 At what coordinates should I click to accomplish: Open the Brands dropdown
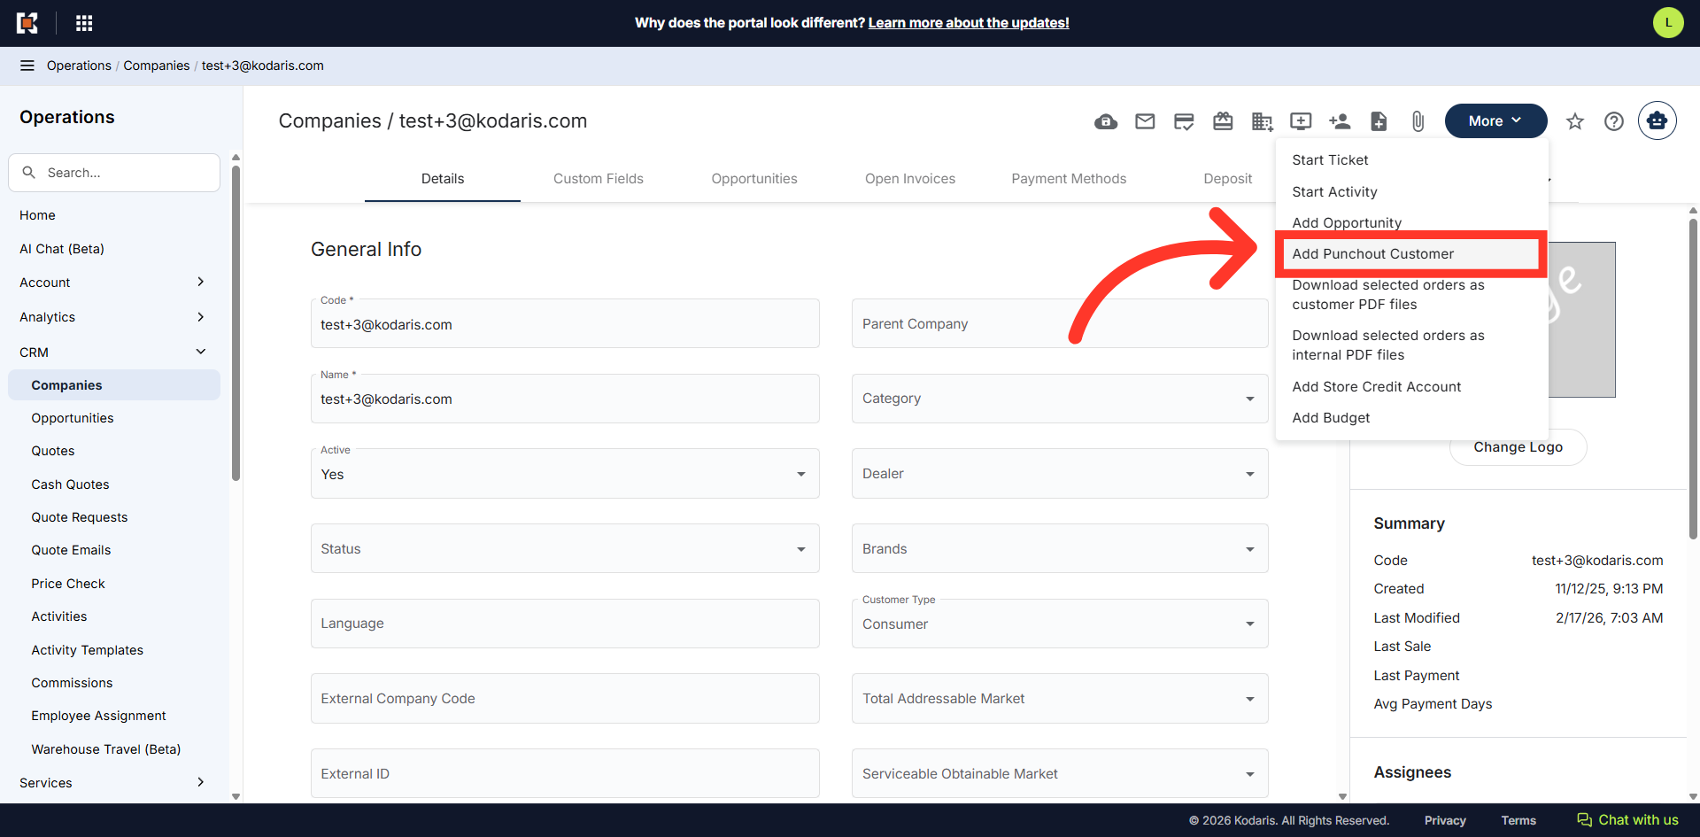[1060, 549]
